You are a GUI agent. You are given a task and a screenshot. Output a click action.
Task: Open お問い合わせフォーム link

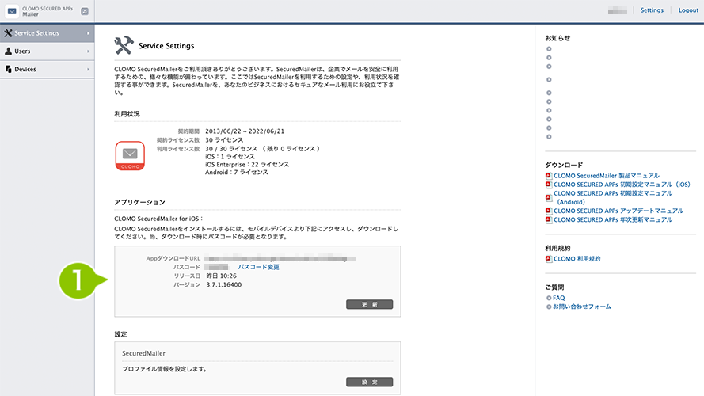[582, 307]
